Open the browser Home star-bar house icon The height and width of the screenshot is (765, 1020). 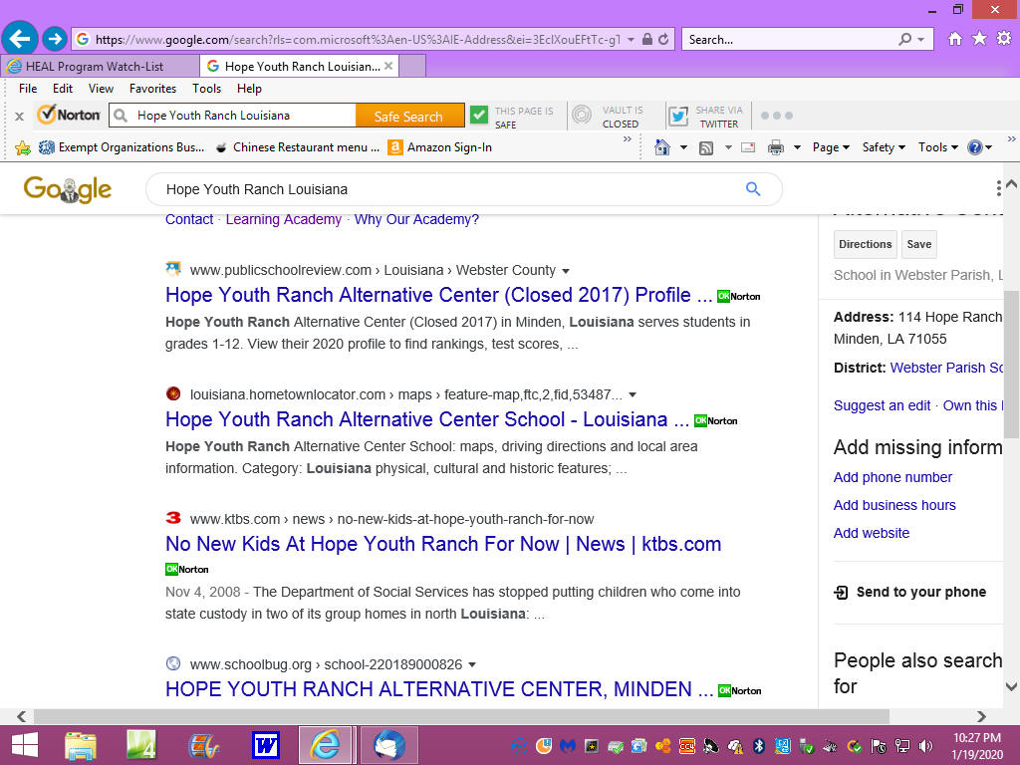tap(954, 39)
